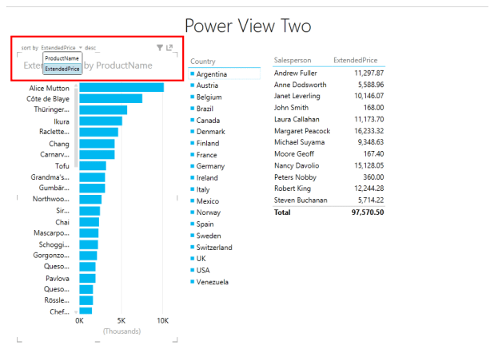
Task: Click the blue square beside Brazil
Action: (193, 108)
